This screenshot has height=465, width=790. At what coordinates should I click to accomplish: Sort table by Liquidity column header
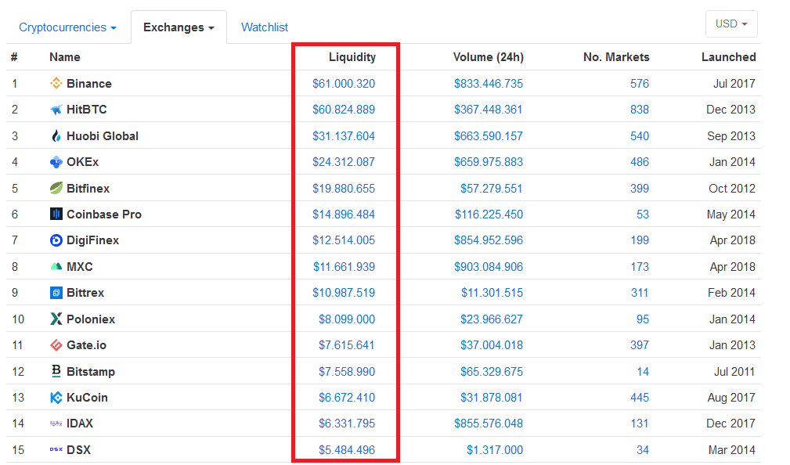[352, 57]
